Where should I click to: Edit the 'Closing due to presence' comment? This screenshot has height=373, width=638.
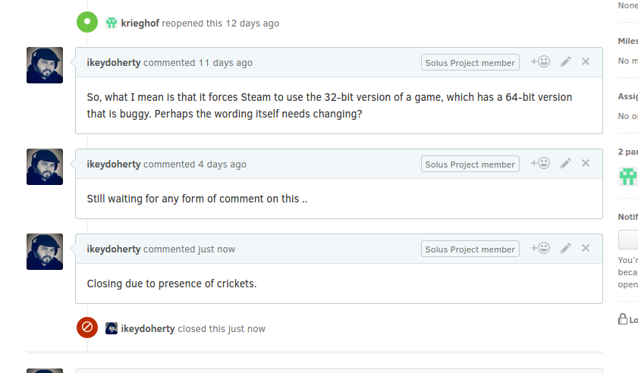(566, 249)
